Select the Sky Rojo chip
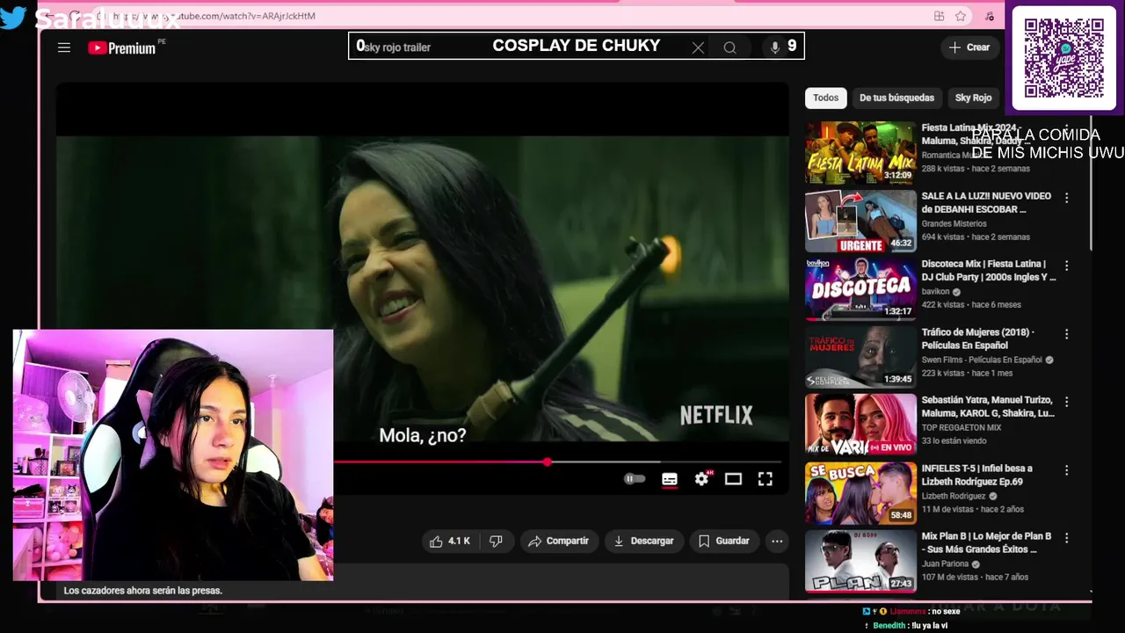Image resolution: width=1125 pixels, height=633 pixels. (973, 98)
